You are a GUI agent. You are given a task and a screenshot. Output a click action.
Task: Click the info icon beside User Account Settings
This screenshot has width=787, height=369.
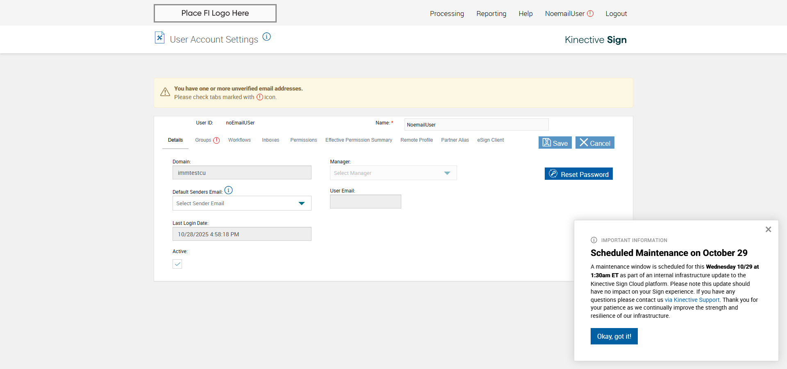tap(267, 37)
